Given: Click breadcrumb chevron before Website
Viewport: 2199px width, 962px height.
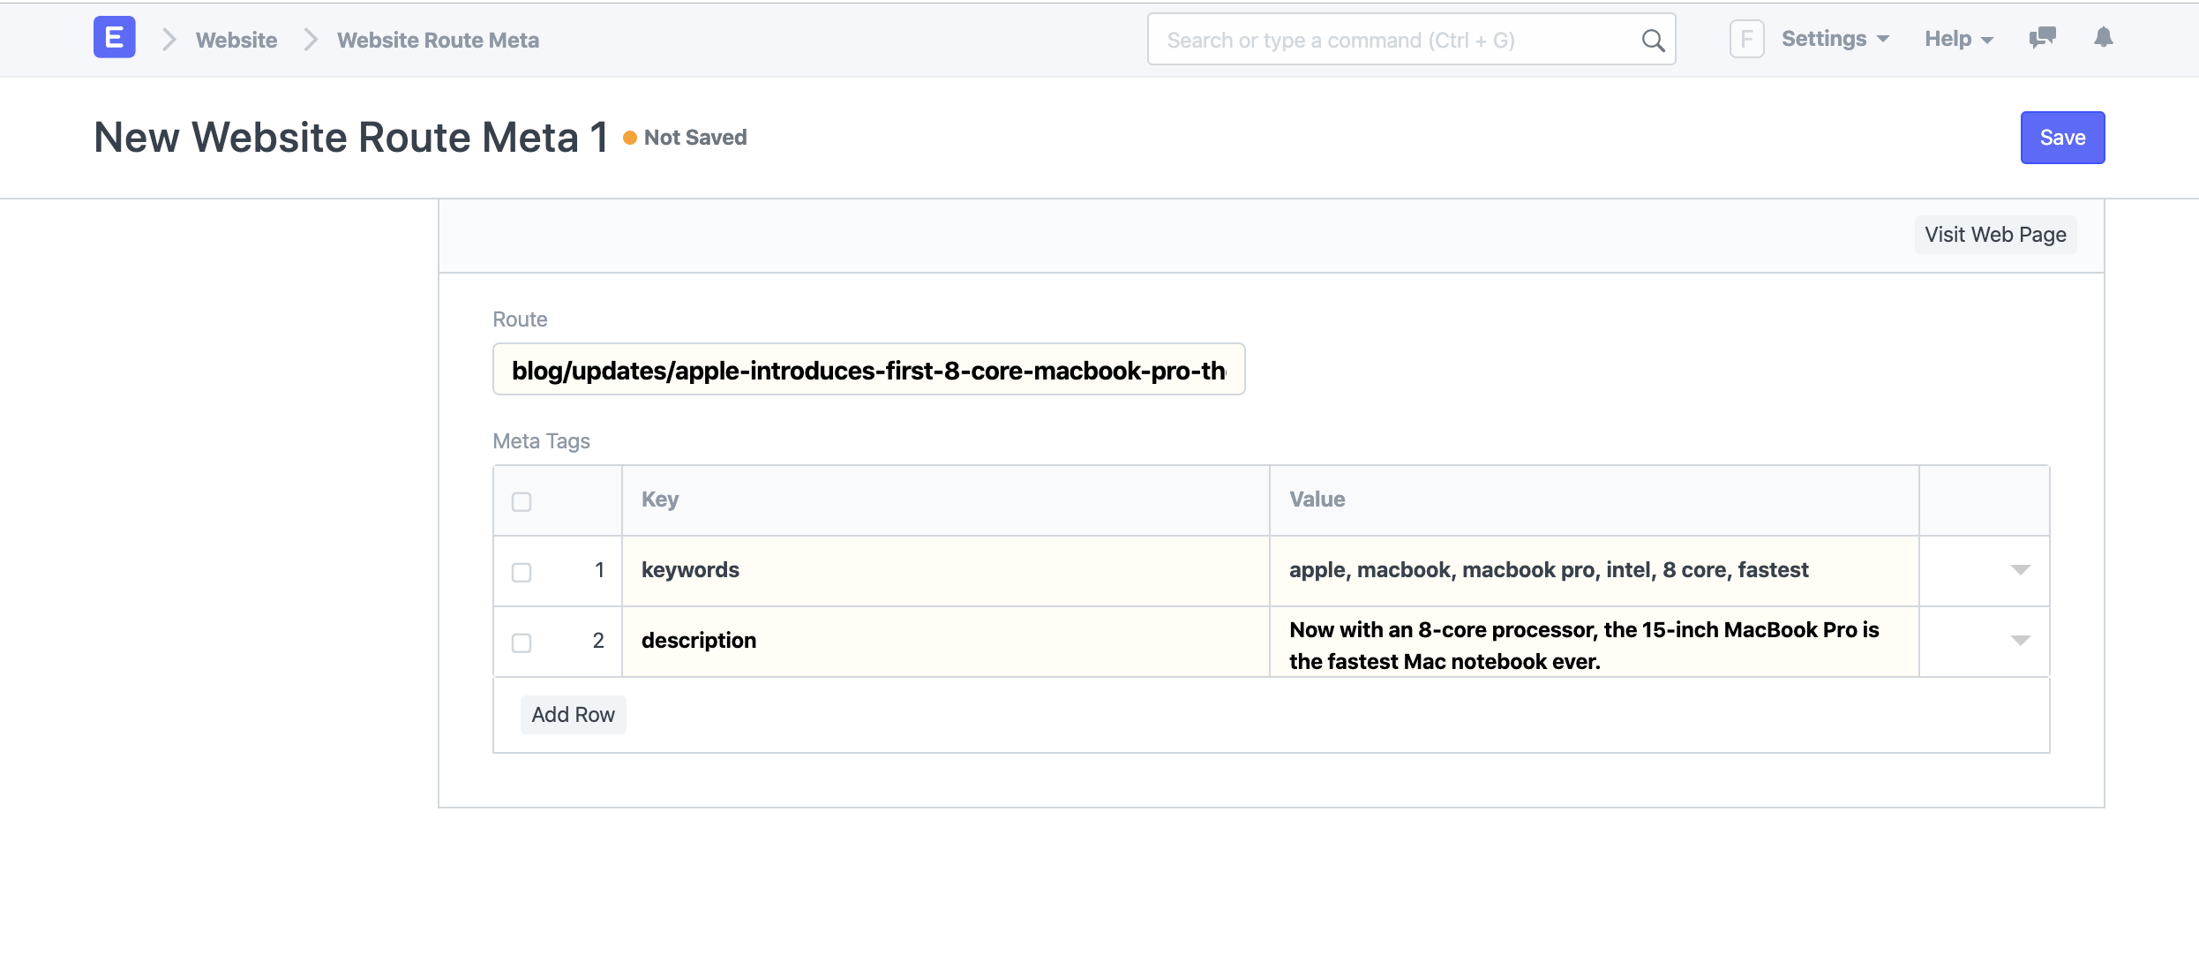Looking at the screenshot, I should point(169,40).
